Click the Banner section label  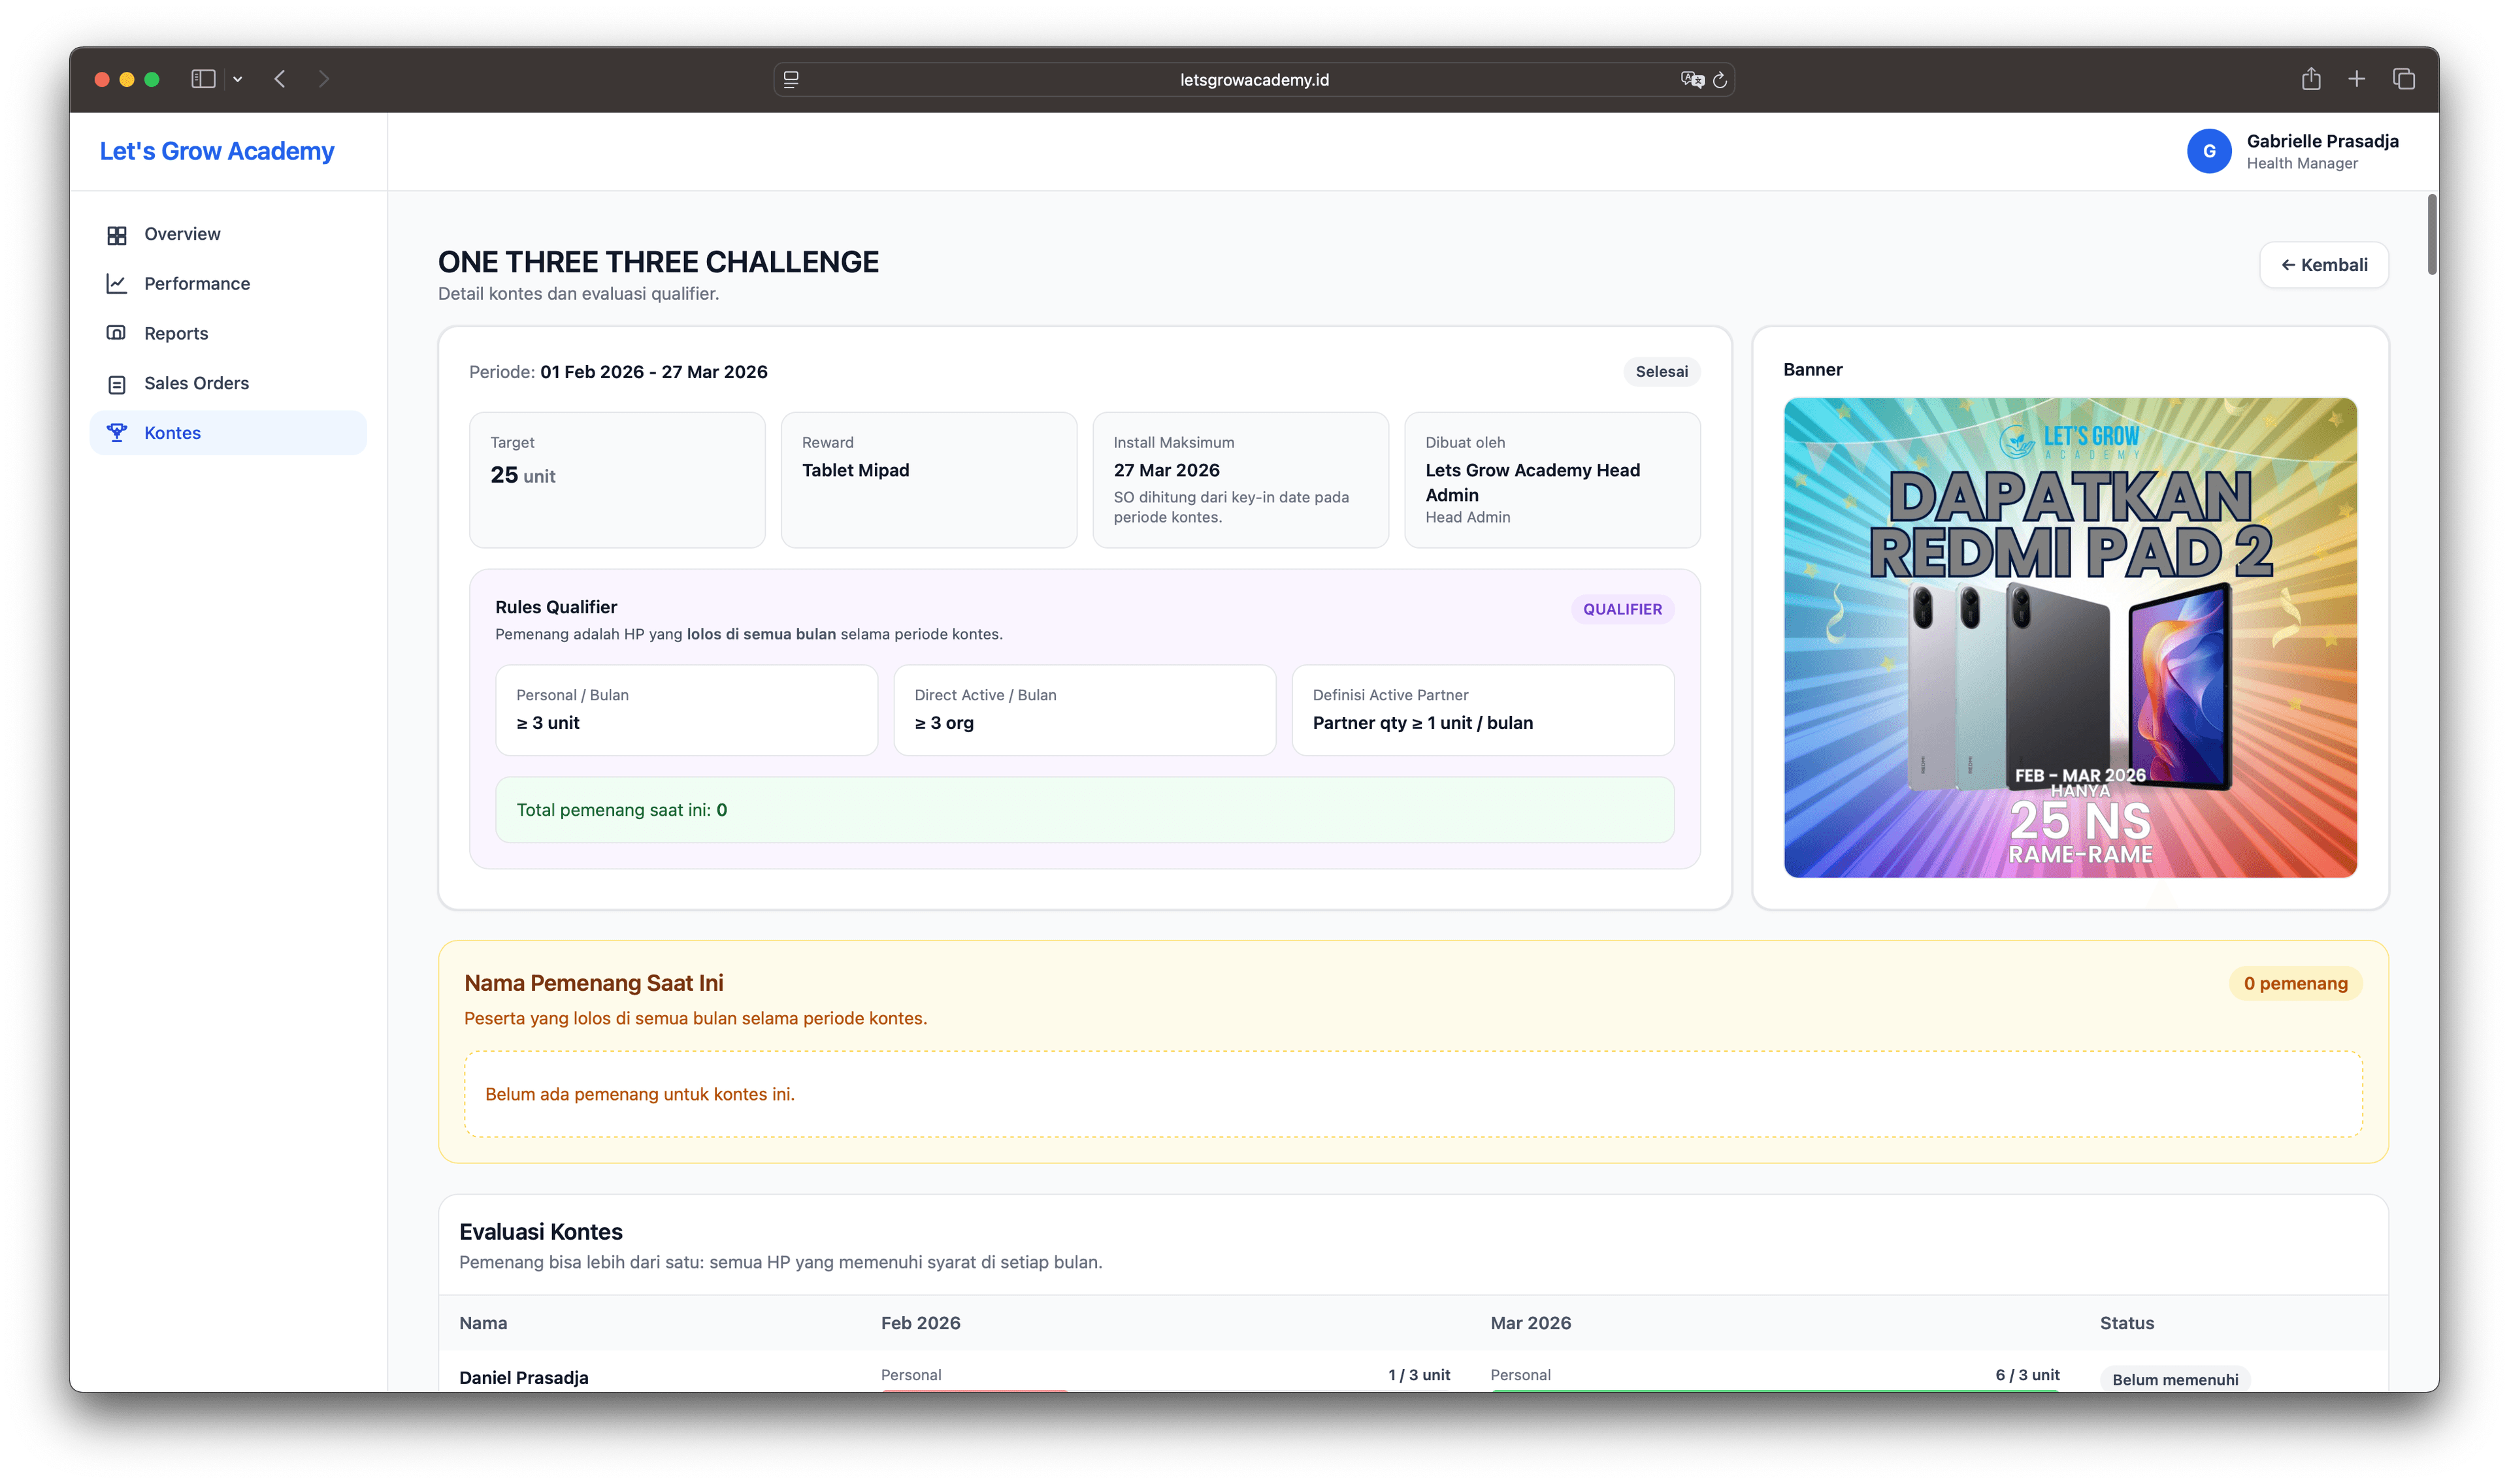tap(1812, 369)
